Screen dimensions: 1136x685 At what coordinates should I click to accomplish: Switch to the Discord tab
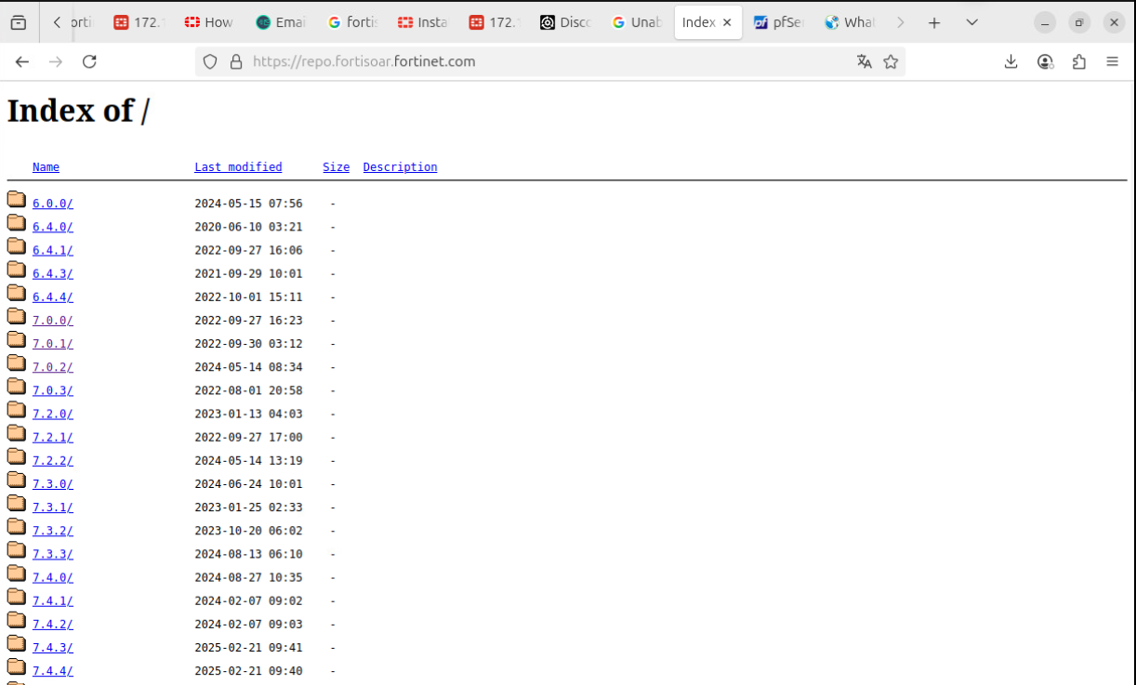click(x=567, y=22)
